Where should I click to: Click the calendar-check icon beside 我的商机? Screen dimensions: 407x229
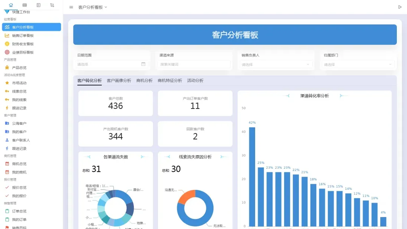[x=7, y=172]
